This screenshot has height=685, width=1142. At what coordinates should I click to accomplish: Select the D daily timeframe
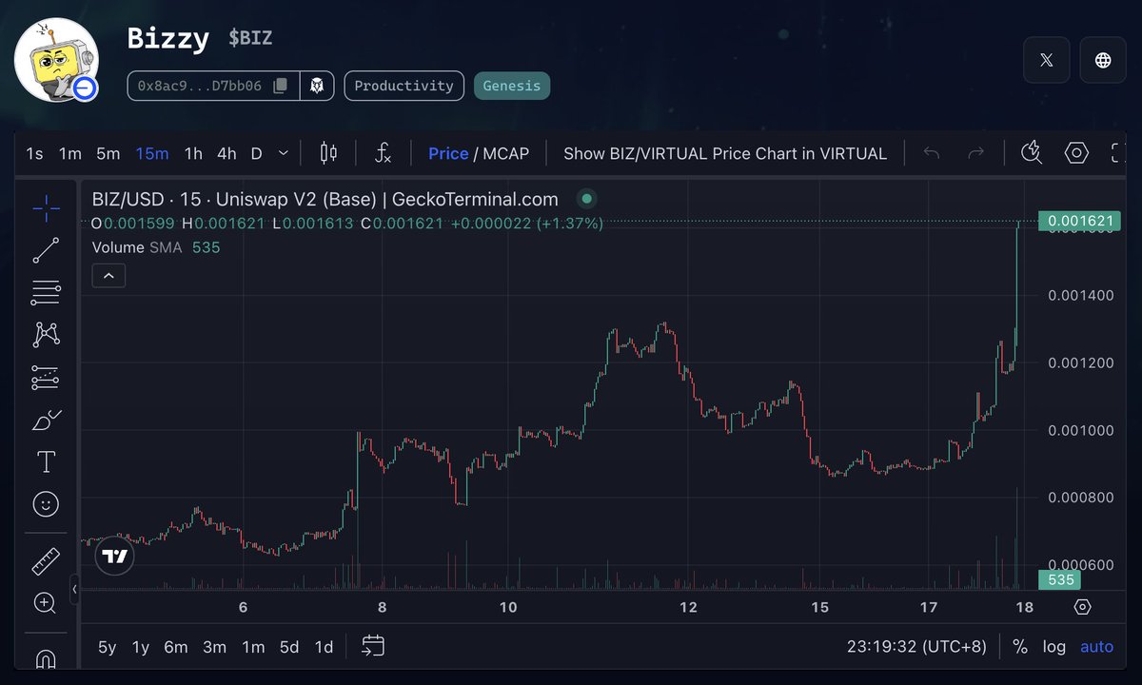click(x=256, y=153)
